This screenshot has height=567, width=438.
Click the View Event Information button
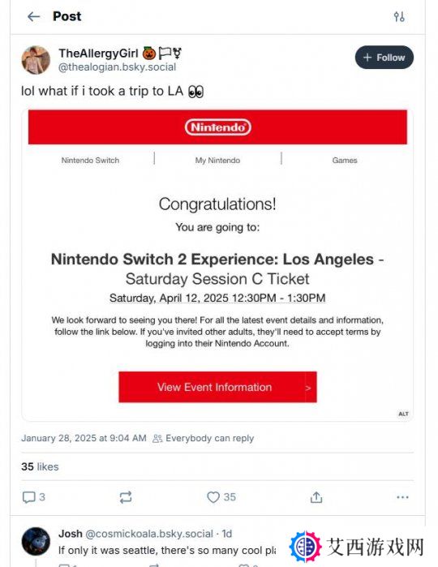tap(217, 387)
